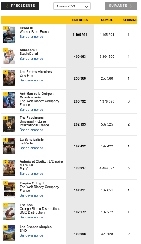The width and height of the screenshot is (141, 244).
Task: Watch the Creed III Bande-annonce
Action: (x=31, y=37)
